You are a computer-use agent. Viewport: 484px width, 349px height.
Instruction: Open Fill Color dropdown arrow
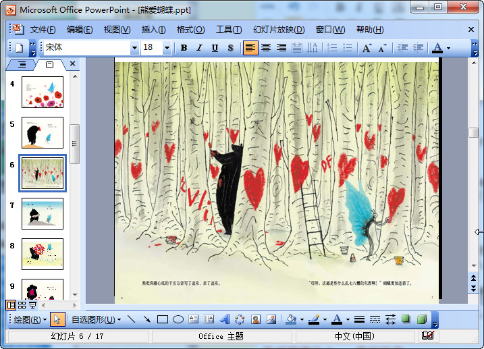(x=302, y=320)
